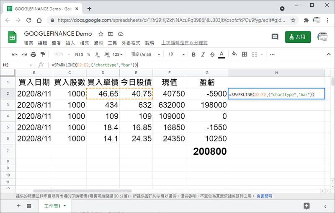Format as percent
Viewport: 335px width, 213px height.
(88, 55)
